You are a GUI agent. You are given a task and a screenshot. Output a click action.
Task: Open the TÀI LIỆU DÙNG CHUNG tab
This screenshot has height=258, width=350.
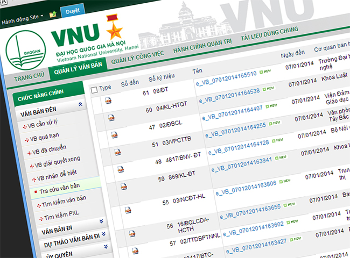[269, 34]
